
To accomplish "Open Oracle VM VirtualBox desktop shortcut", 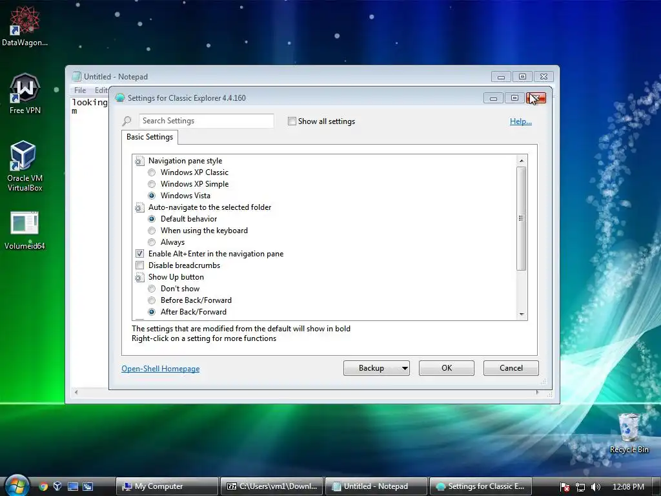I will tap(25, 165).
